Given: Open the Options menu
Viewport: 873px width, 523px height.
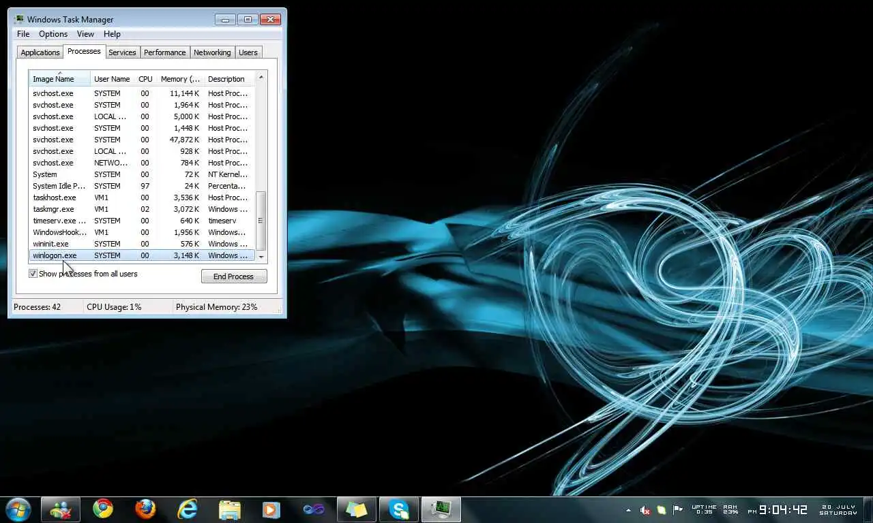Looking at the screenshot, I should tap(53, 34).
